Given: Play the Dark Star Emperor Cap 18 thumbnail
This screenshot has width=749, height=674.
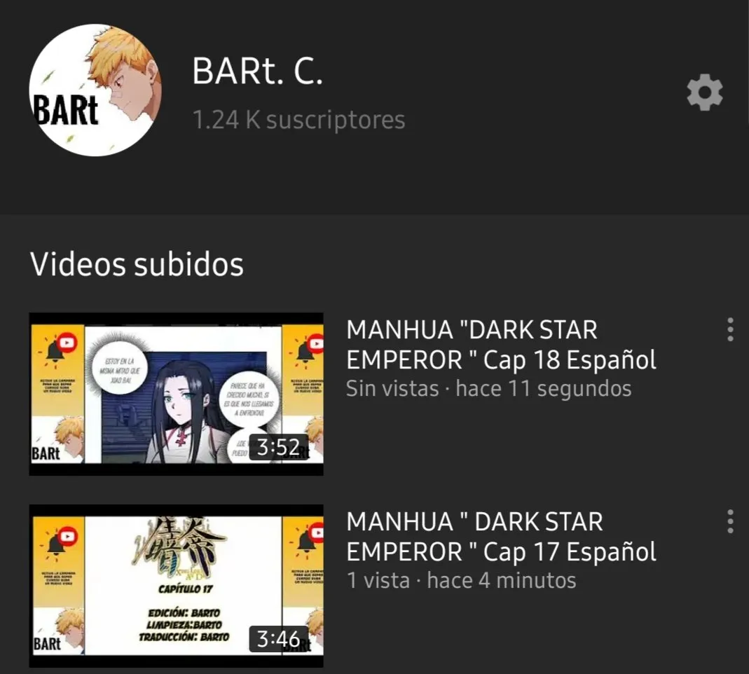Looking at the screenshot, I should tap(177, 394).
